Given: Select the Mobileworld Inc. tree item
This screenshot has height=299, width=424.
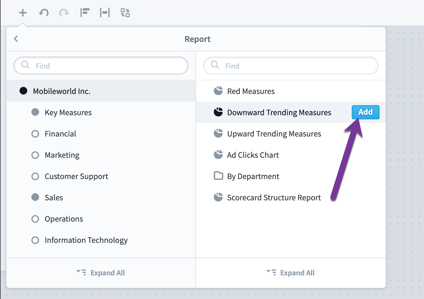Looking at the screenshot, I should [101, 91].
